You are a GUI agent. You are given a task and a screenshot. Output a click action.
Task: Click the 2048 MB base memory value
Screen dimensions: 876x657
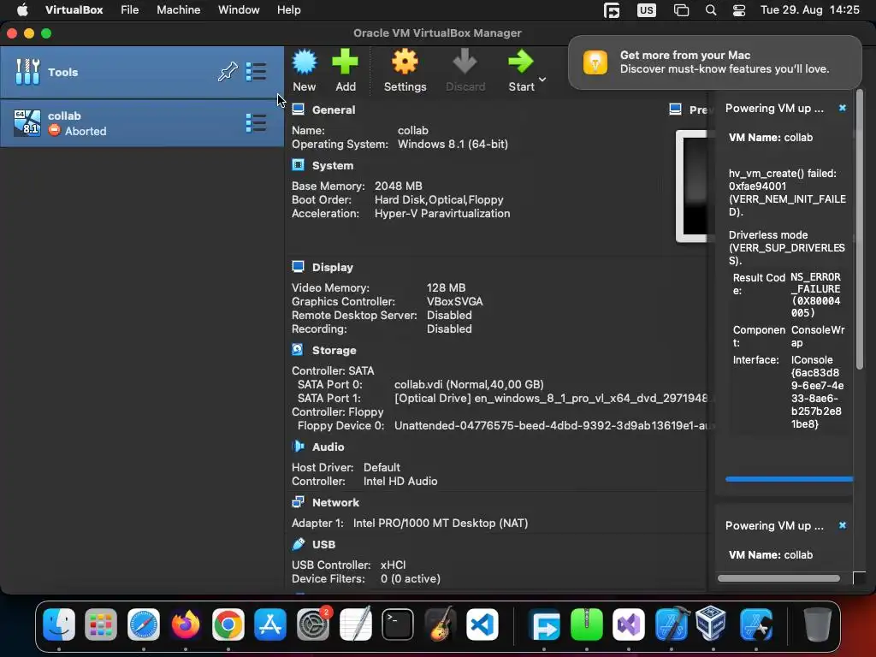pos(399,186)
